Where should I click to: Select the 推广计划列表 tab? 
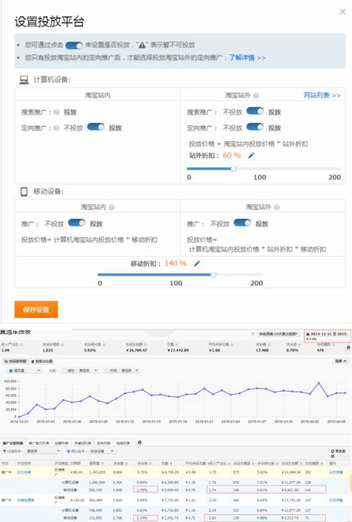(13, 443)
